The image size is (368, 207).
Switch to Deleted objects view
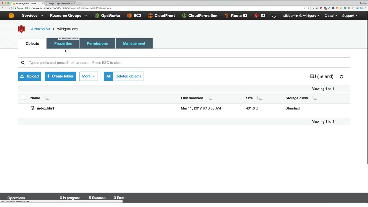129,76
